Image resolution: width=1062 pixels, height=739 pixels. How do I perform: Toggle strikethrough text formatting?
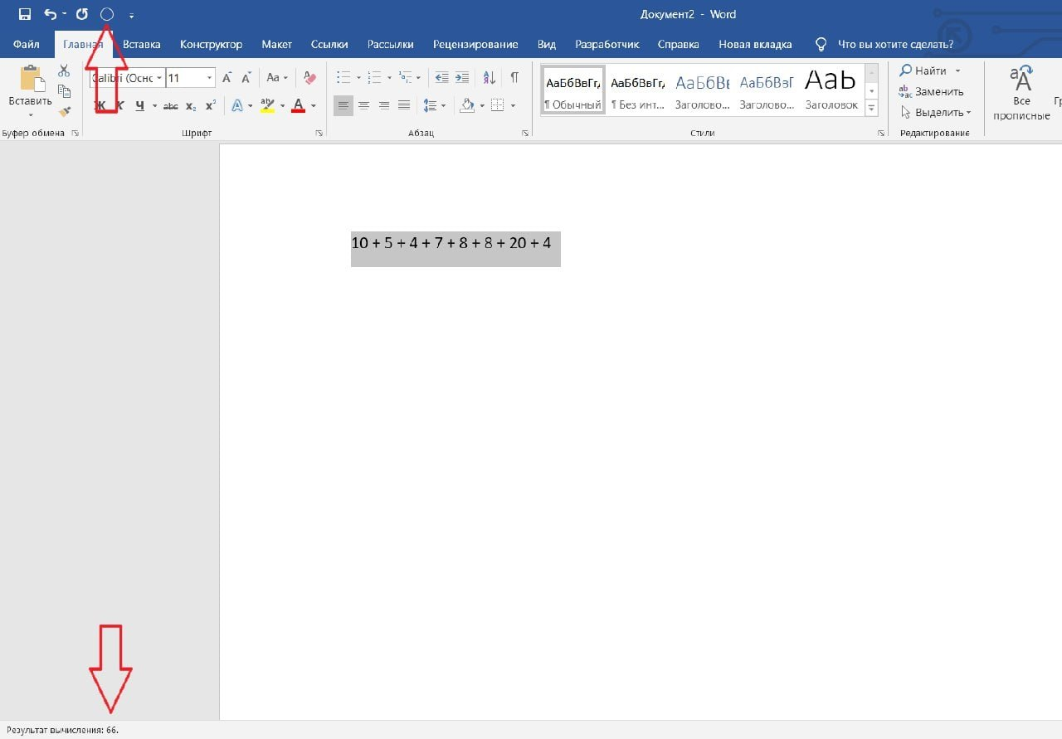pyautogui.click(x=170, y=105)
